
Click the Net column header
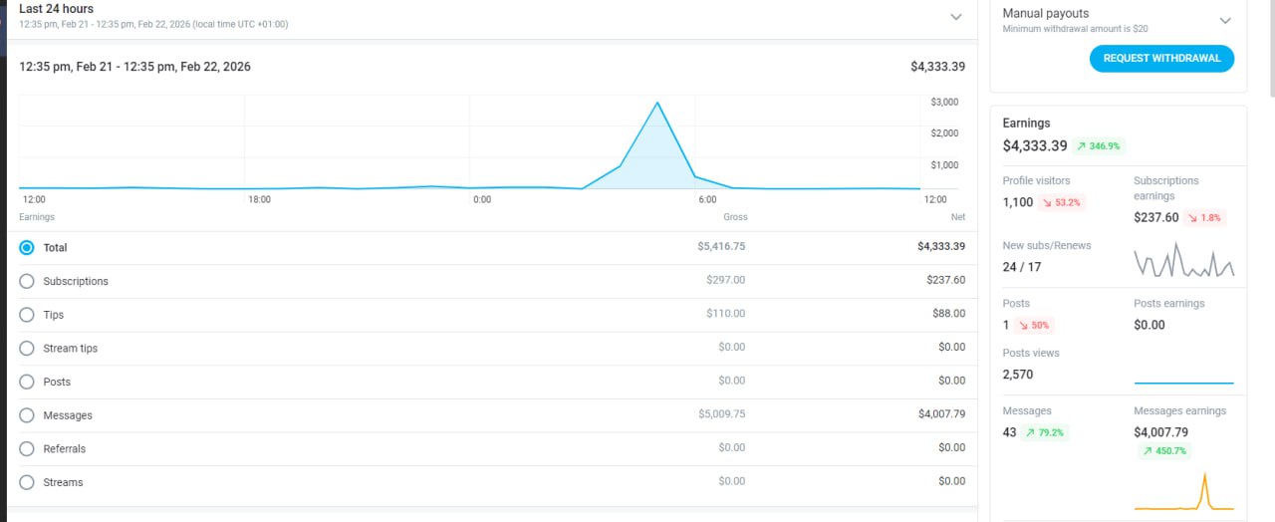pyautogui.click(x=958, y=217)
